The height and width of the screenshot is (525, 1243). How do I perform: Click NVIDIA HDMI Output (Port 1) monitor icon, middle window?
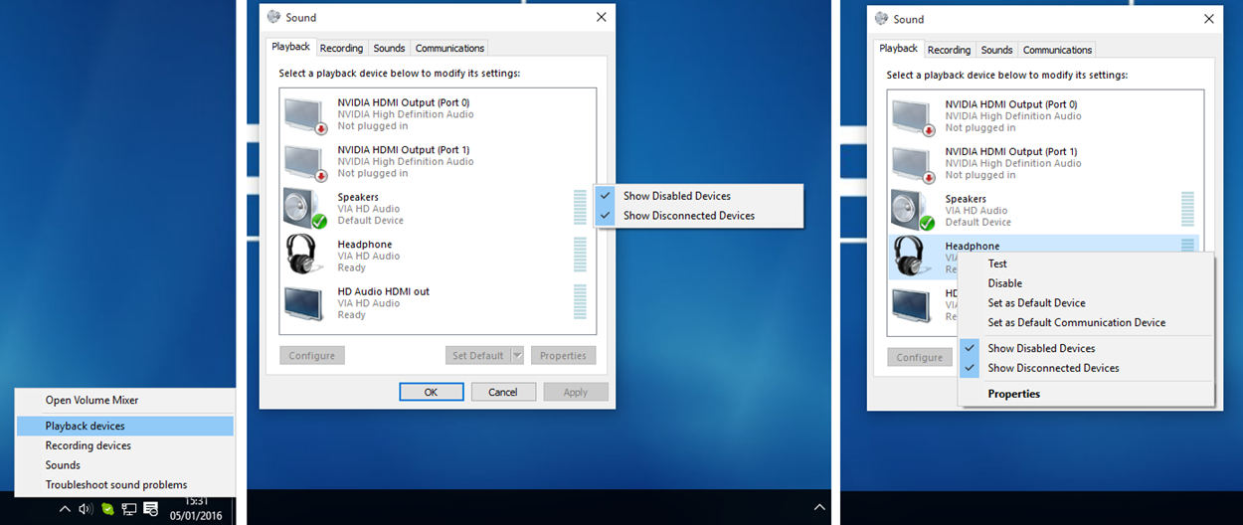tap(305, 161)
